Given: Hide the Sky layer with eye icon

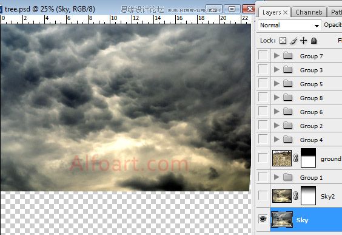Looking at the screenshot, I should [263, 219].
